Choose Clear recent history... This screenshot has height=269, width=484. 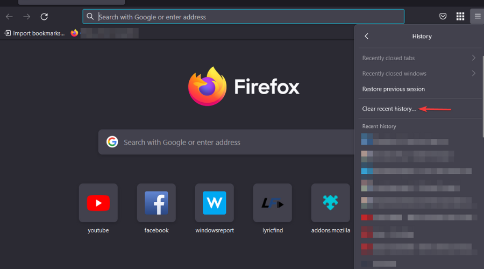click(419, 109)
